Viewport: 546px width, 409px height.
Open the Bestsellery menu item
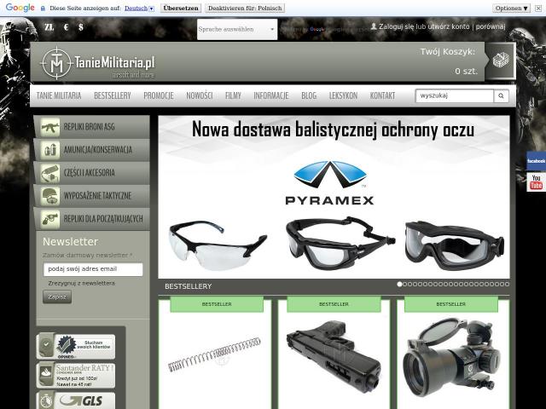point(113,95)
